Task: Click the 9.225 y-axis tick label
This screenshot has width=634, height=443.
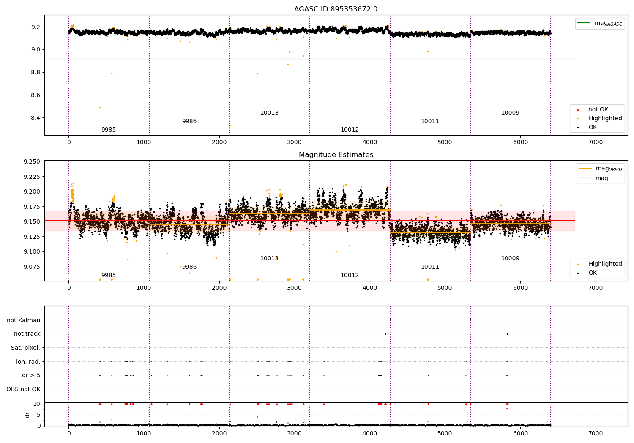Action: click(x=32, y=177)
